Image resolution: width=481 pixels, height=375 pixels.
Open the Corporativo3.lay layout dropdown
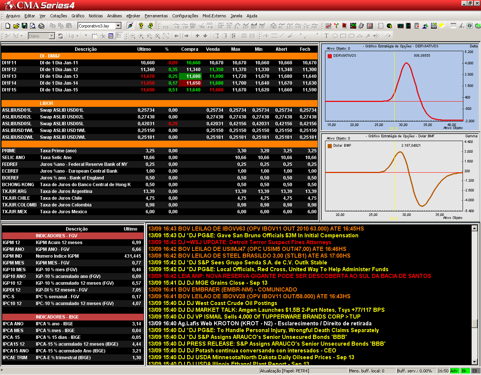(x=118, y=26)
